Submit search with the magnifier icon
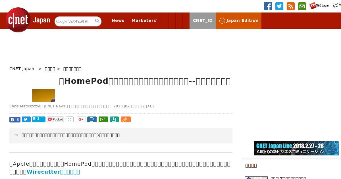Viewport: 341px width, 179px height. coord(97,21)
